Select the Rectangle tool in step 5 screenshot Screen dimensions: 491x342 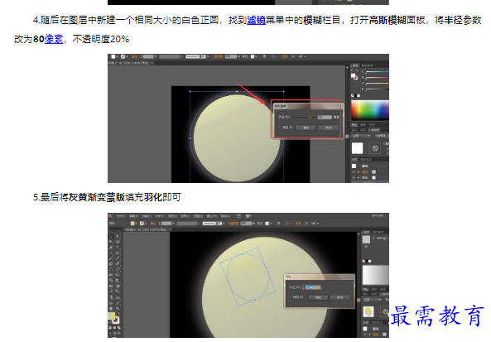pyautogui.click(x=118, y=253)
